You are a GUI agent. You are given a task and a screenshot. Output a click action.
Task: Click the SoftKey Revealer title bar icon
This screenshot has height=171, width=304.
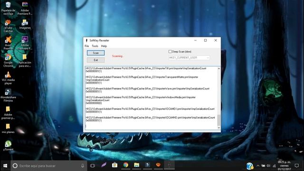[x=86, y=40]
